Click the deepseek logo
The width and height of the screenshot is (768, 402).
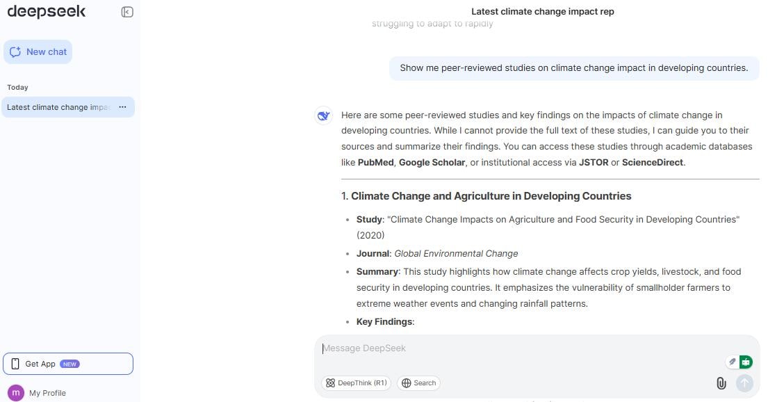(47, 11)
